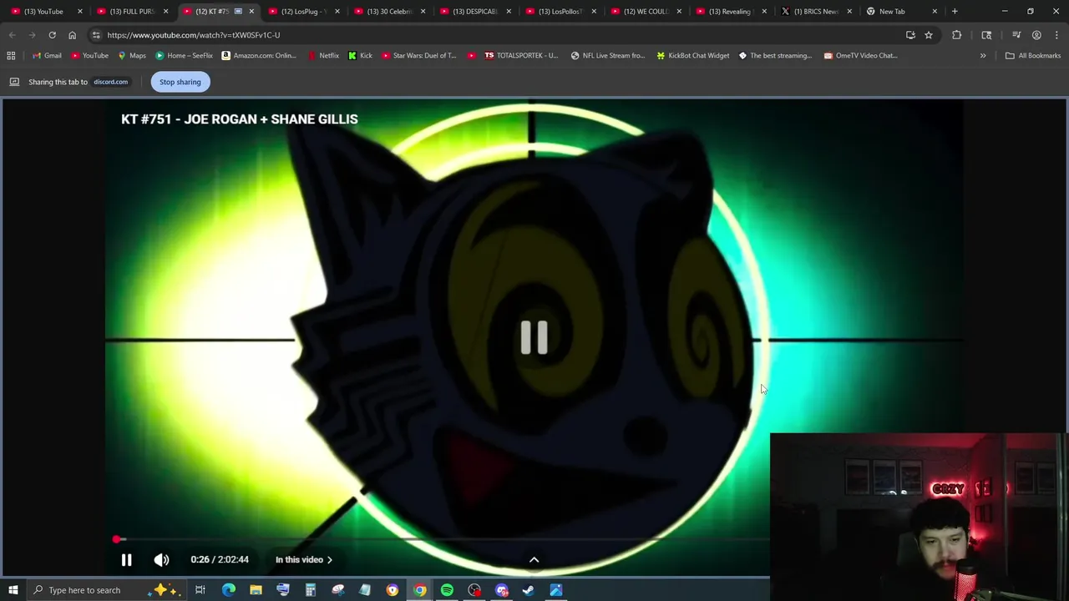Expand the hidden bookmarks double-chevron

point(983,56)
